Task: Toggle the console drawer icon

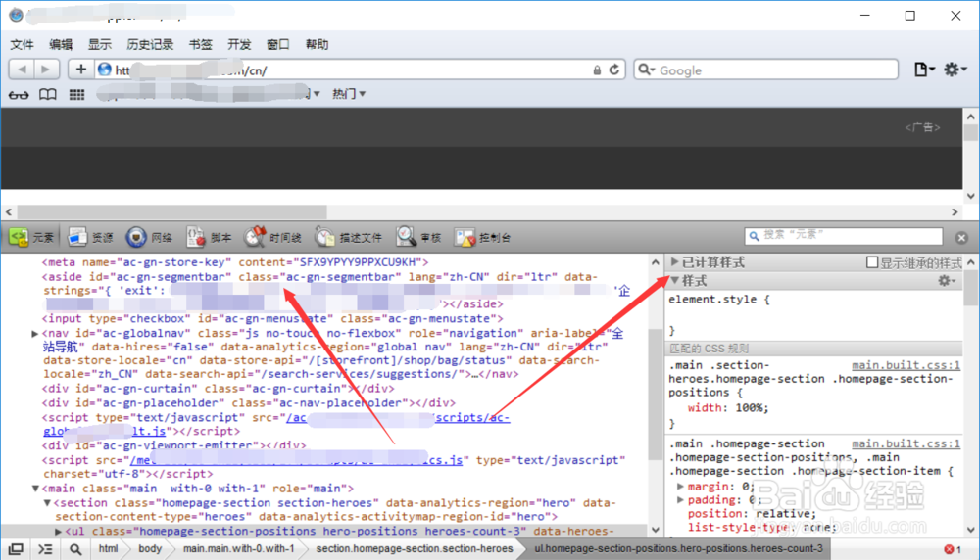Action: (46, 549)
